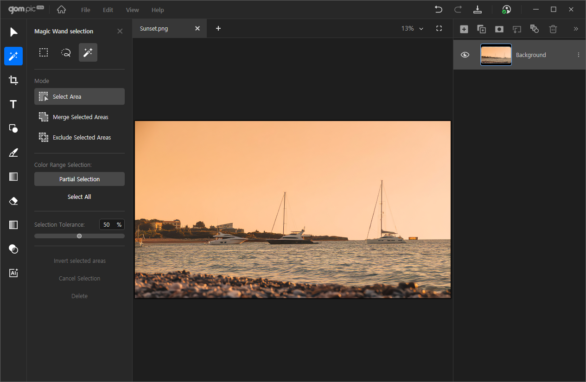
Task: Open the AI tools icon
Action: pos(13,273)
